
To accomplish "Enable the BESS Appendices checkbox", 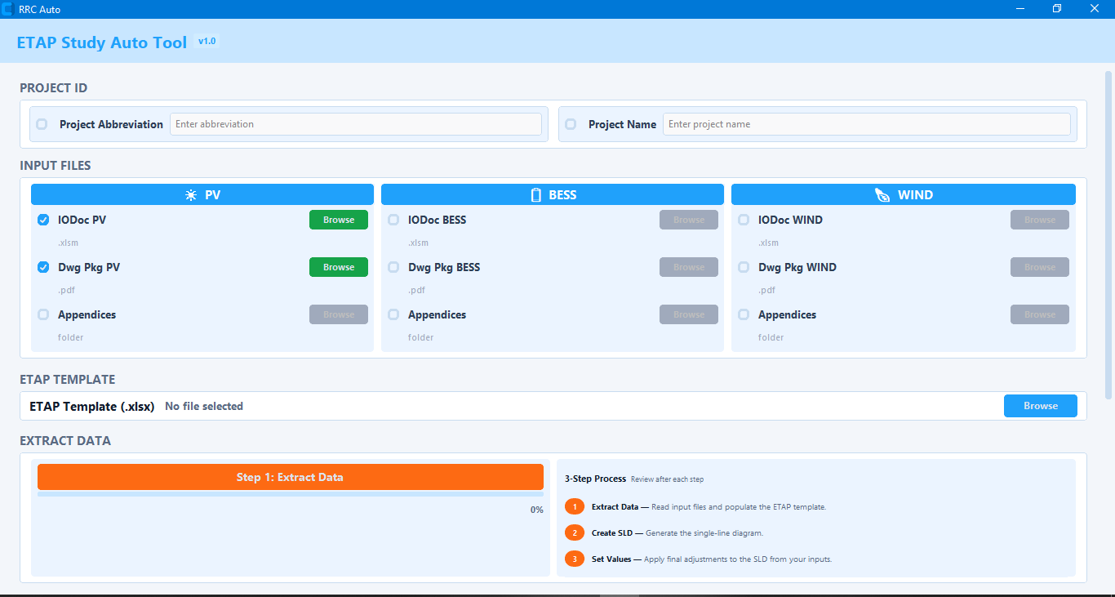I will [x=393, y=314].
